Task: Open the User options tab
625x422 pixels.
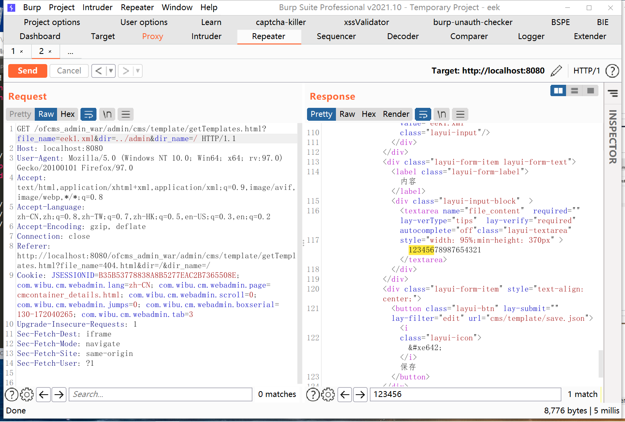Action: click(144, 22)
